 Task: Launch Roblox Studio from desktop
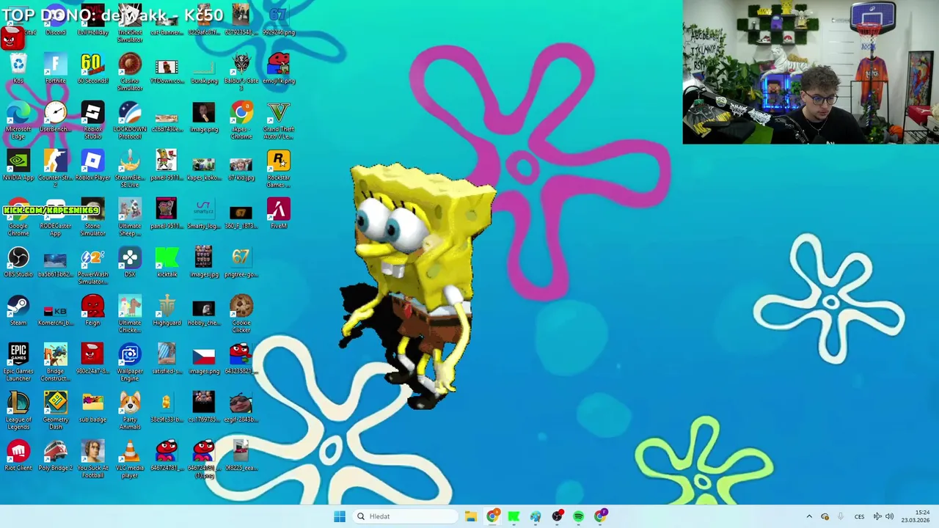[92, 120]
